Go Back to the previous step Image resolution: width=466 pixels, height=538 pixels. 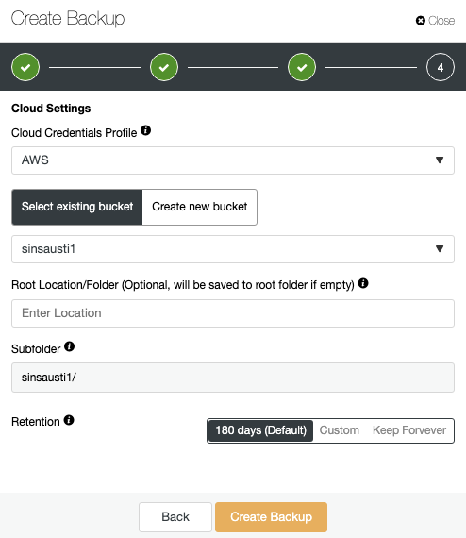pyautogui.click(x=175, y=517)
